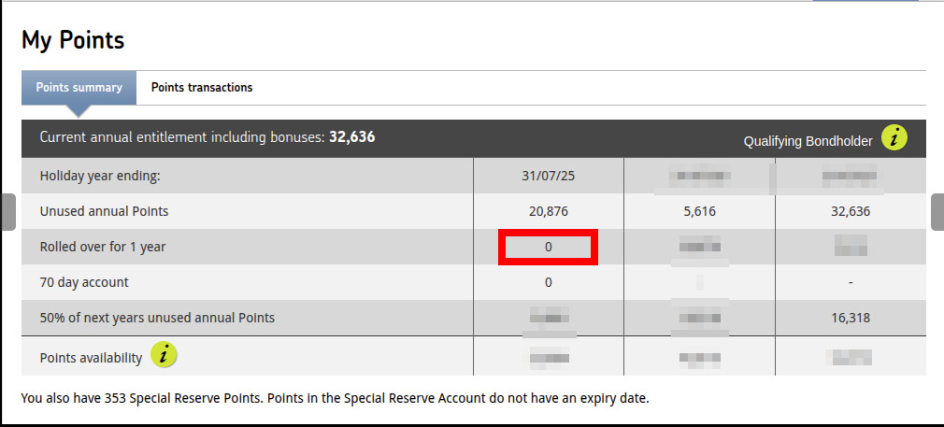Image resolution: width=944 pixels, height=427 pixels.
Task: Click the Current annual entitlement header text
Action: click(x=207, y=137)
